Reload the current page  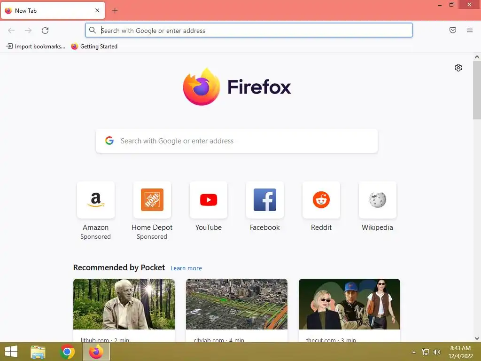click(45, 31)
